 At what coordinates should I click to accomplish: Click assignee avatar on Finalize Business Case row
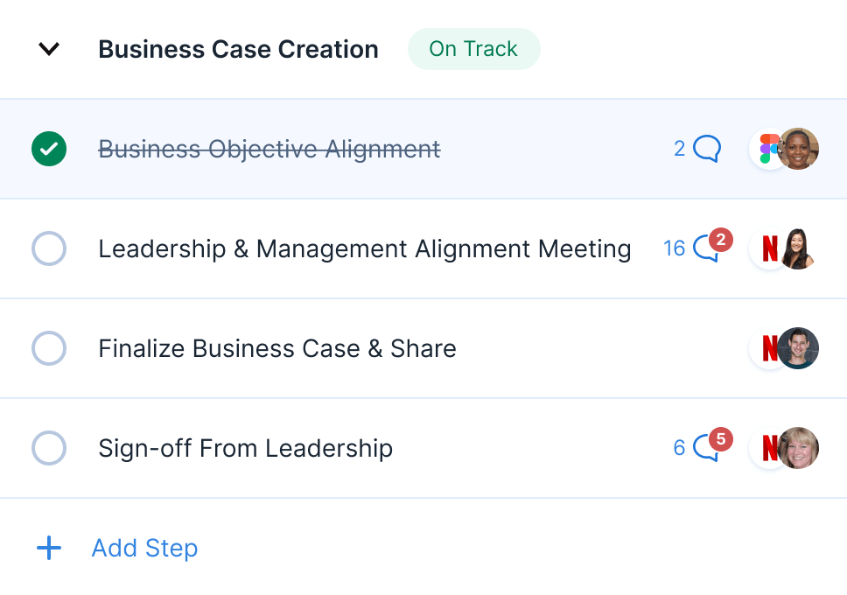800,348
